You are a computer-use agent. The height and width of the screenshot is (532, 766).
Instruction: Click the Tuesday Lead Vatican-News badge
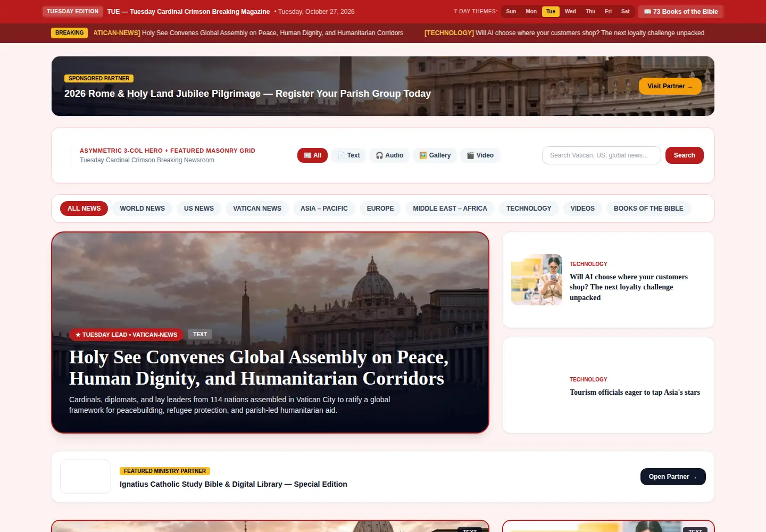pos(127,335)
